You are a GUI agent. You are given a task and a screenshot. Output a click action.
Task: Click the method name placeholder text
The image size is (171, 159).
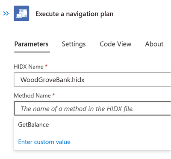(77, 109)
